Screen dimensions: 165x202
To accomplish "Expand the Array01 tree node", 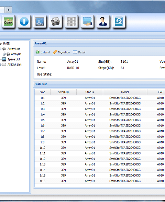I will (4, 54).
